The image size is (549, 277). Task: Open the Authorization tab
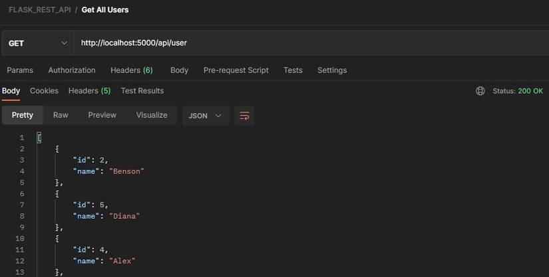(72, 70)
